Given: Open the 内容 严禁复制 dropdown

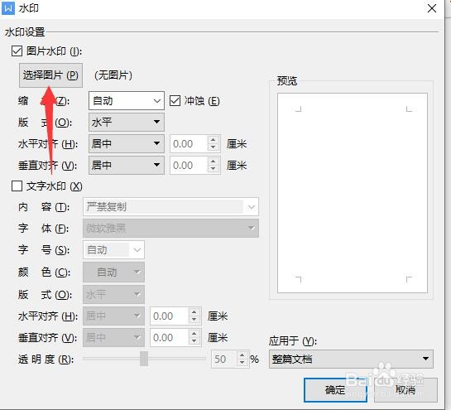Looking at the screenshot, I should 170,207.
